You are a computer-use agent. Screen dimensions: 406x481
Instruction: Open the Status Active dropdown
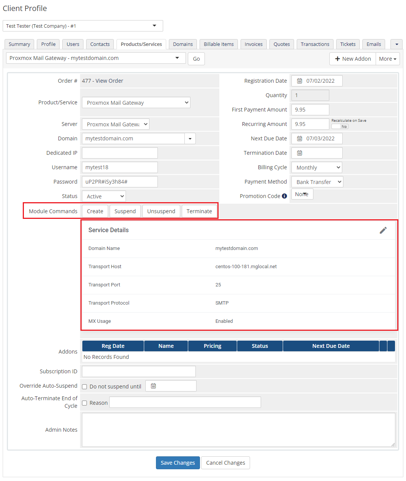pos(104,196)
